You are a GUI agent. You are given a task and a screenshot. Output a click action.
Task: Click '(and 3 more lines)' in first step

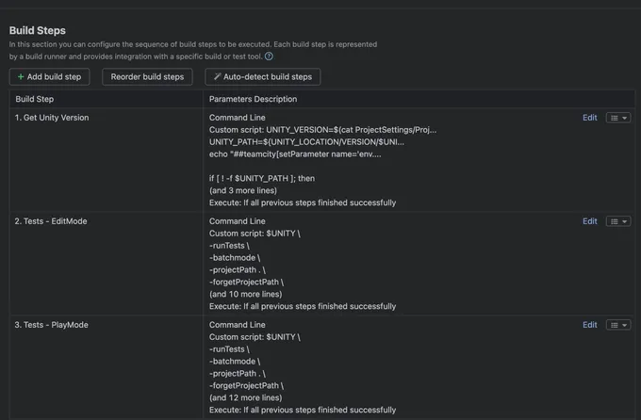tap(243, 190)
